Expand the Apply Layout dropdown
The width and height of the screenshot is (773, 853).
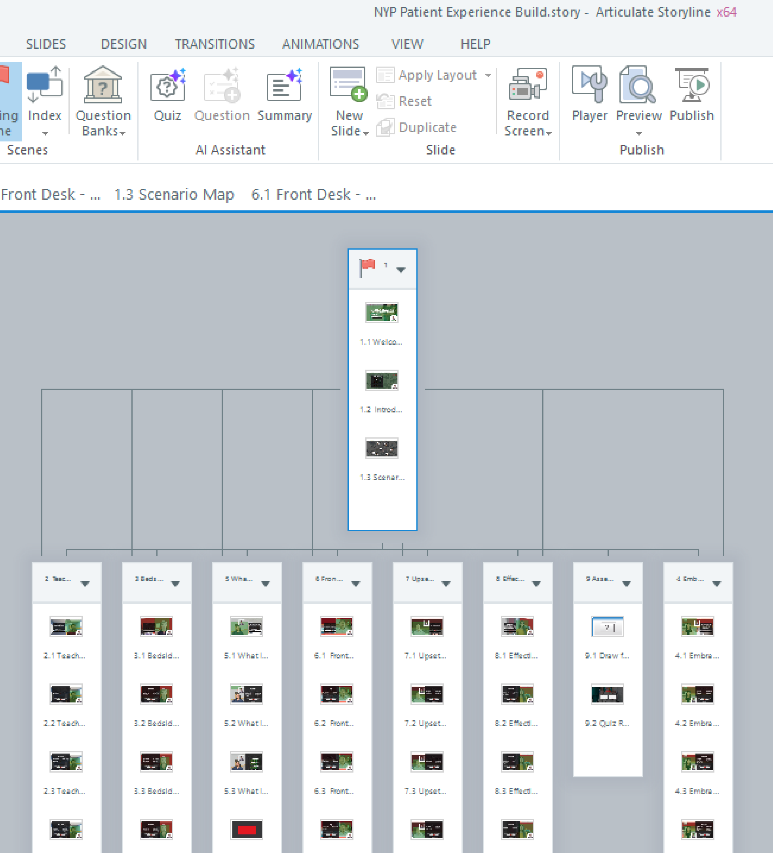[488, 75]
